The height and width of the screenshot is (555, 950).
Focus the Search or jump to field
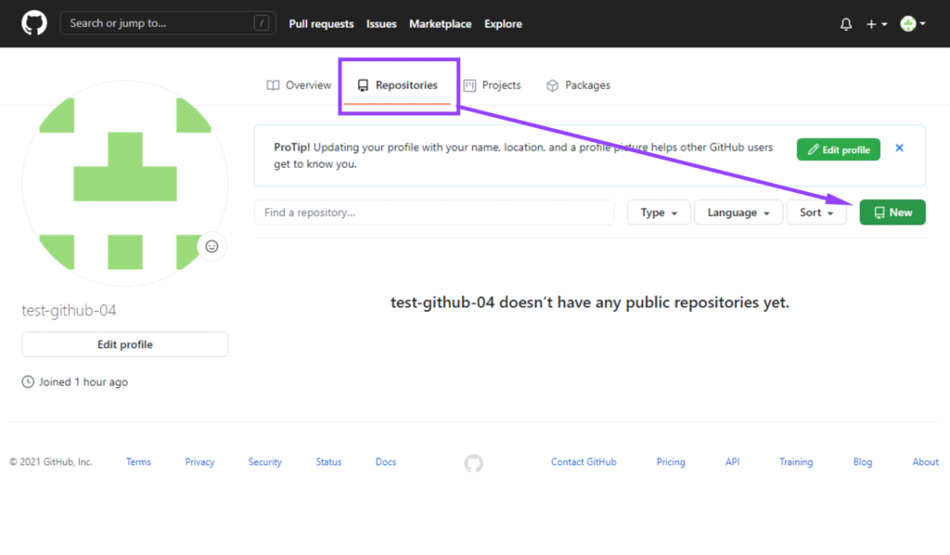coord(168,23)
